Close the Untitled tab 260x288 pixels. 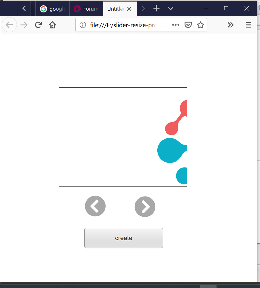pos(129,9)
